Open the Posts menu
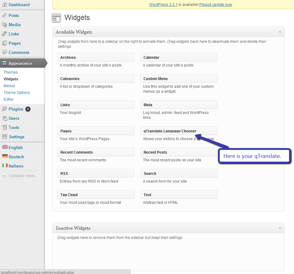The image size is (294, 274). click(x=14, y=15)
